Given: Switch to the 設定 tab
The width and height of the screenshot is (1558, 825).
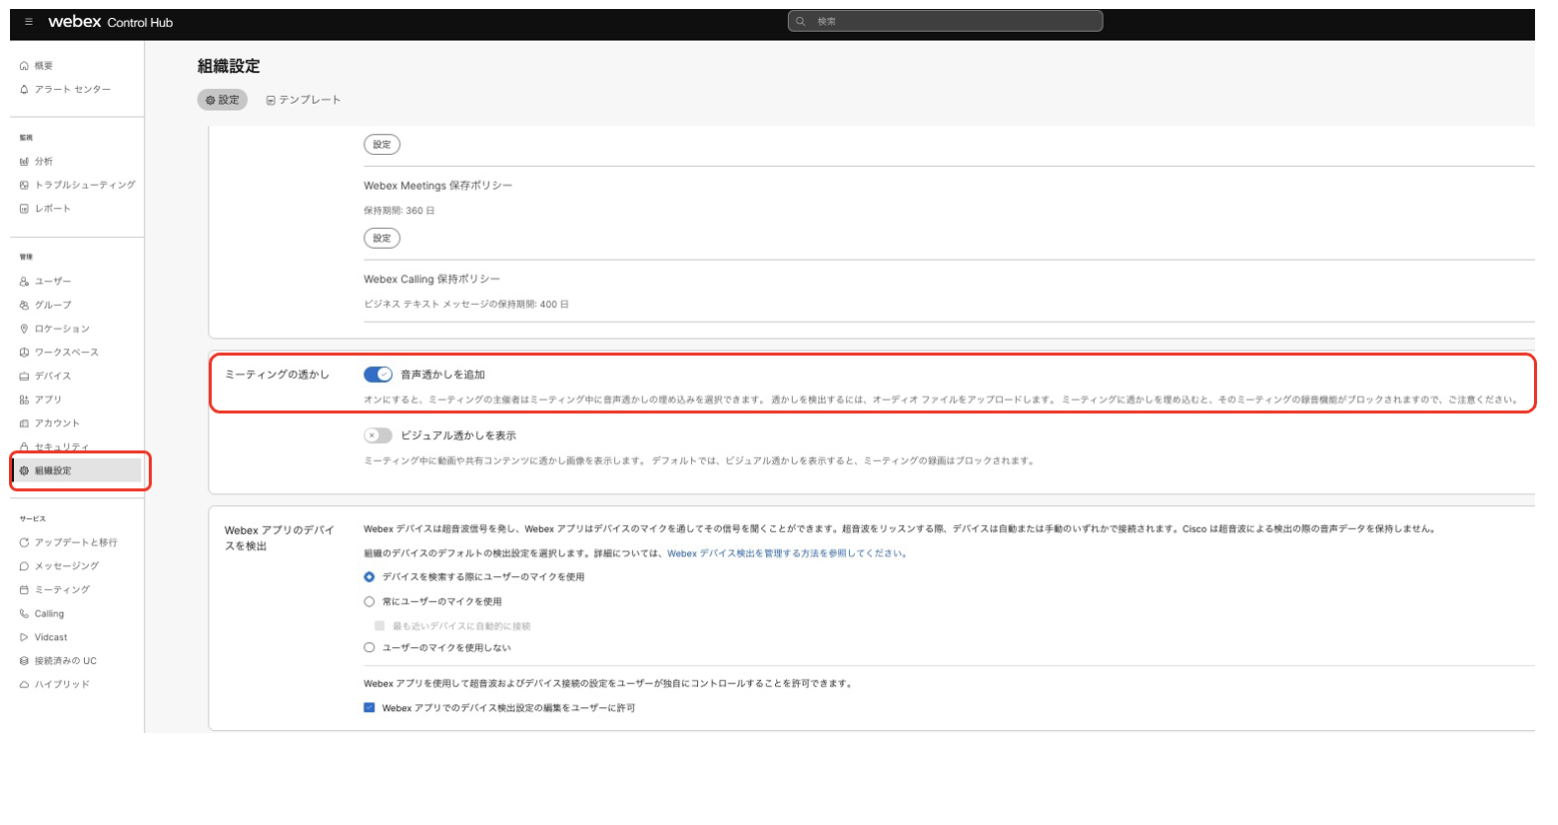Looking at the screenshot, I should click(222, 100).
